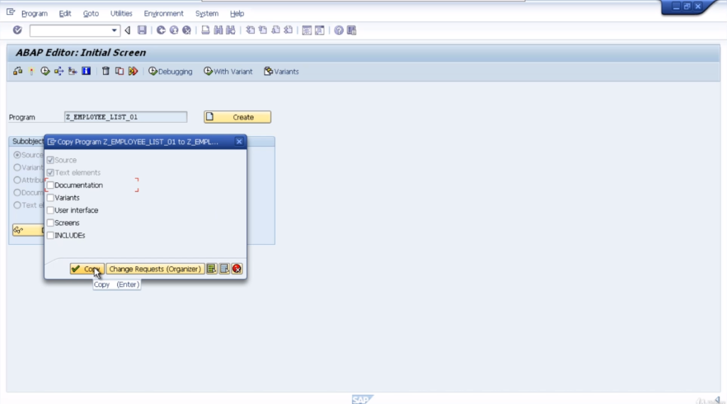727x404 pixels.
Task: Close the Copy Program dialog
Action: 239,141
